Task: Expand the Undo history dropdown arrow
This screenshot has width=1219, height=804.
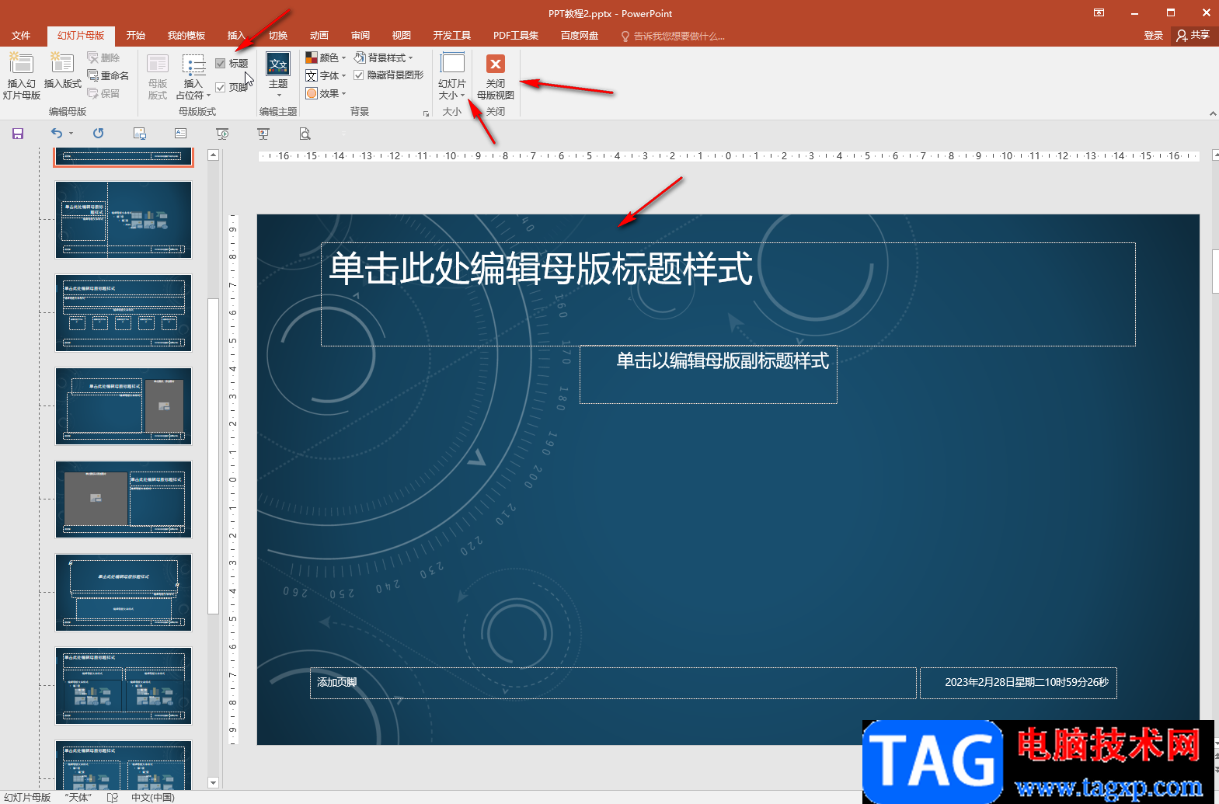Action: 71,134
